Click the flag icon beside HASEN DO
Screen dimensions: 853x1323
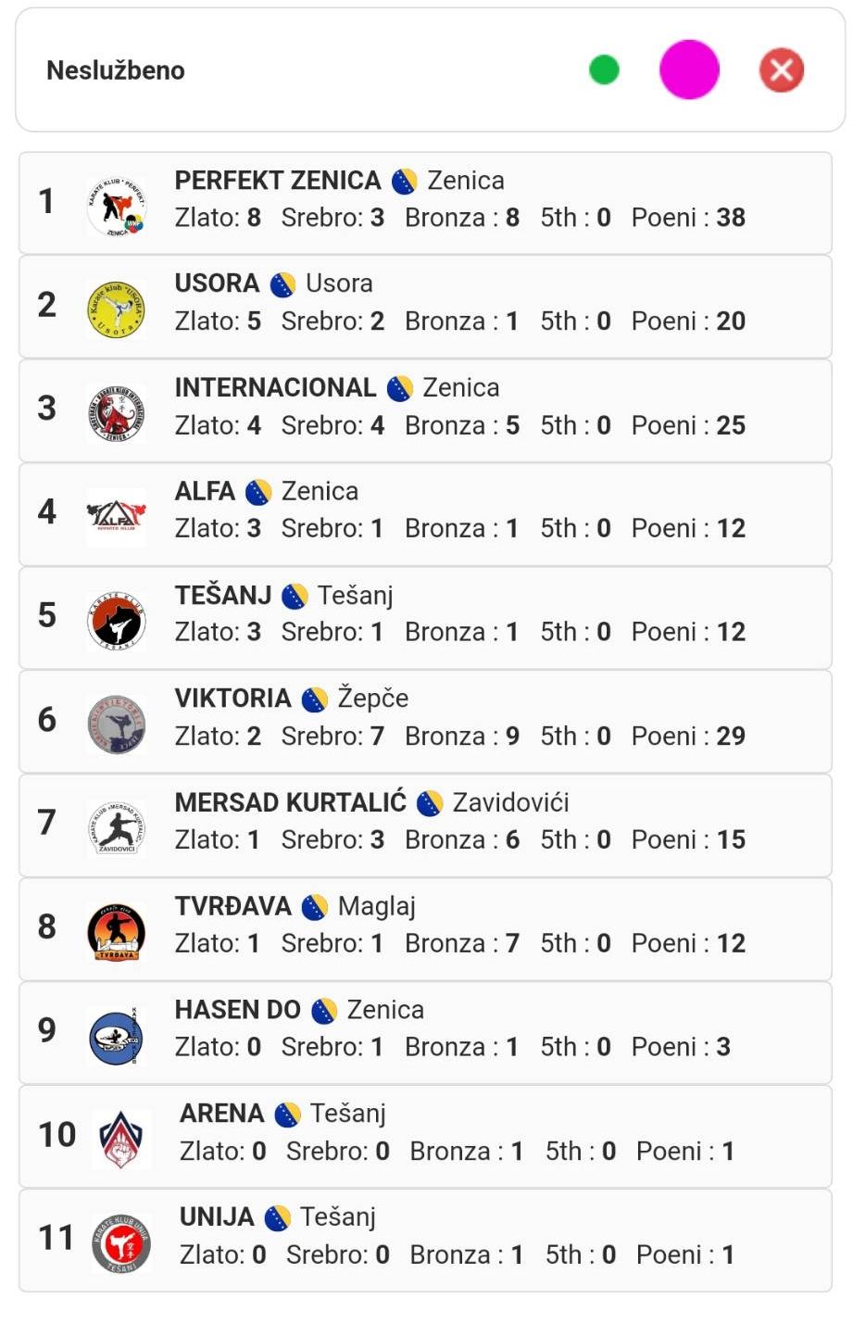pyautogui.click(x=323, y=1011)
